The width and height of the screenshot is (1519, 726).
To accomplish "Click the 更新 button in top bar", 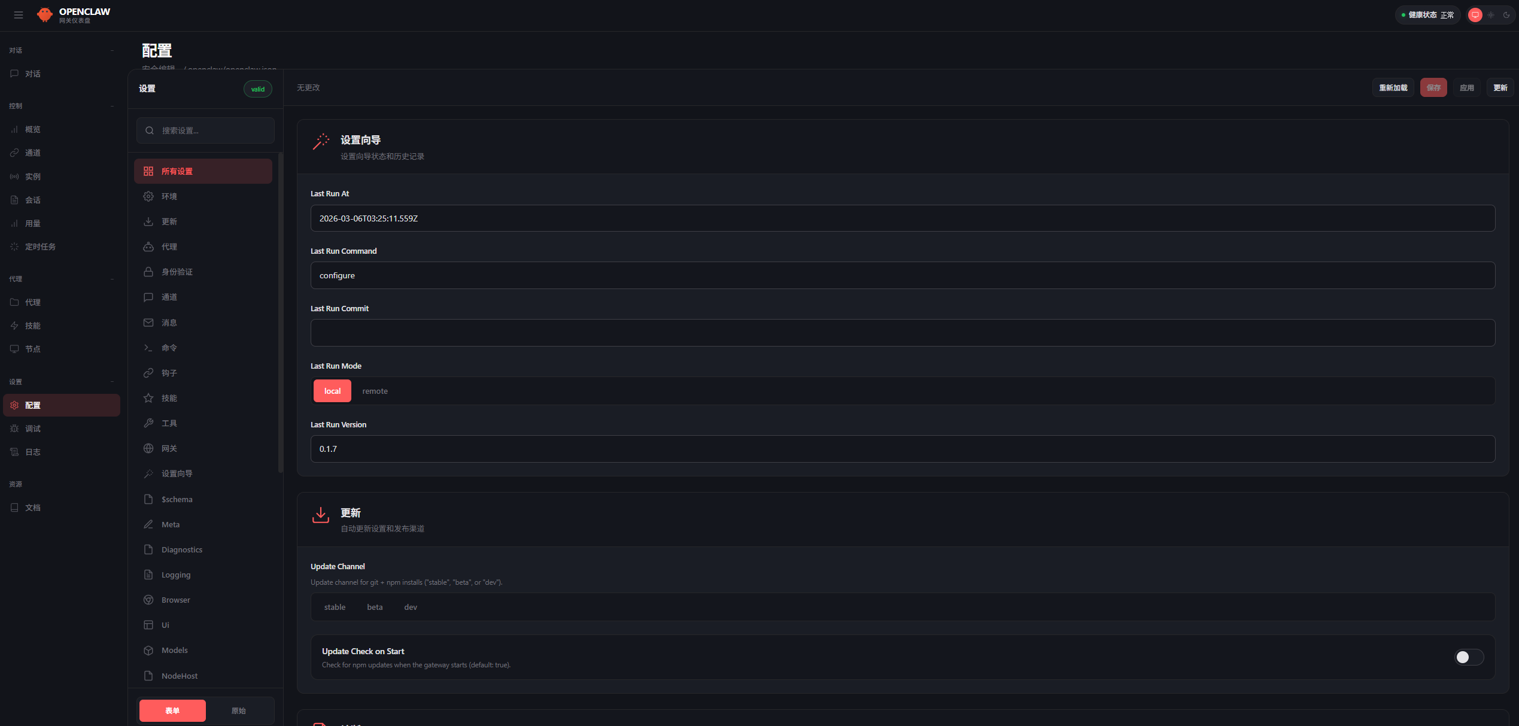I will [1500, 87].
